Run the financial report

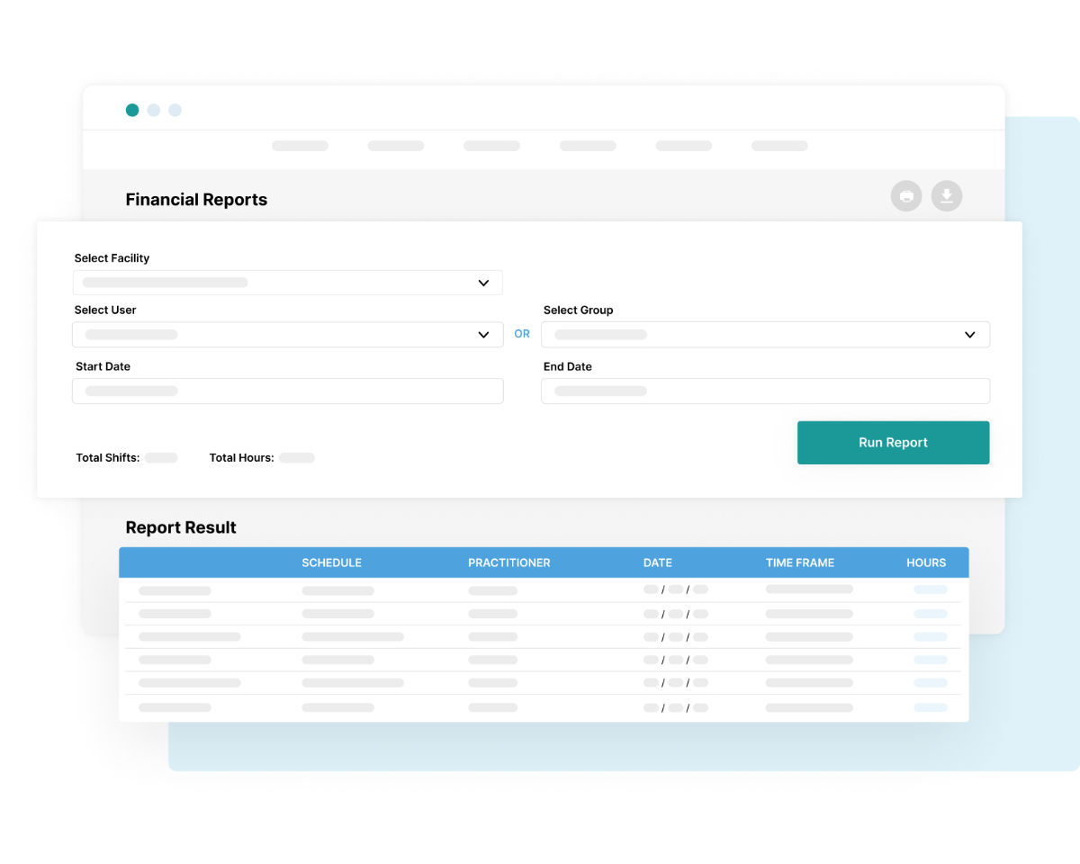pyautogui.click(x=893, y=443)
